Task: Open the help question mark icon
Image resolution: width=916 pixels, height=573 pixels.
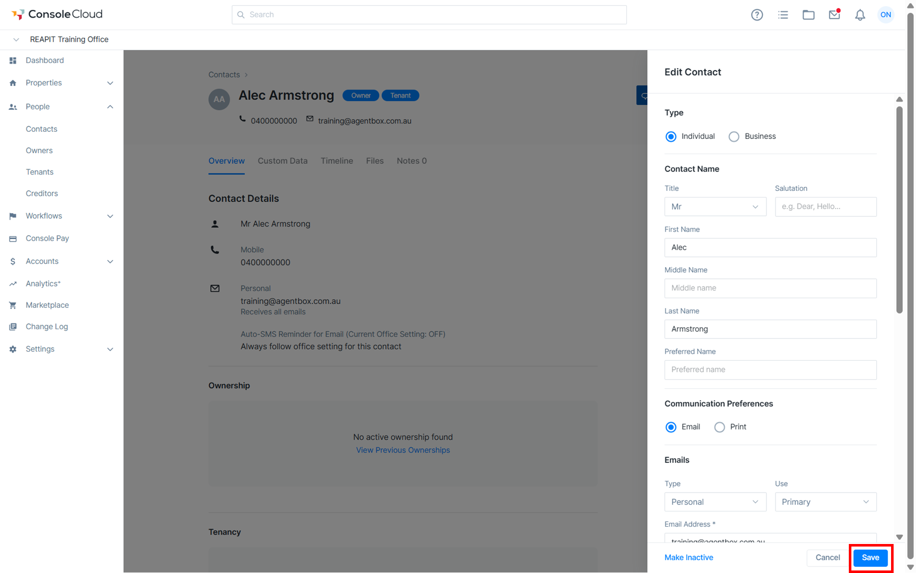Action: [x=757, y=15]
